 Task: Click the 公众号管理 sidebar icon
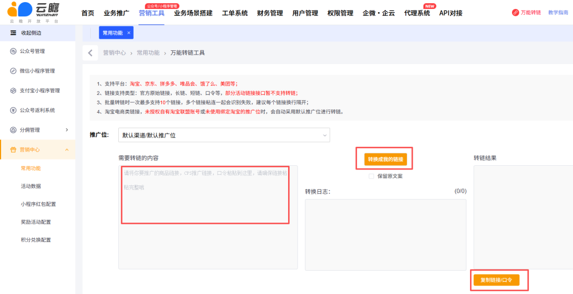[x=13, y=51]
